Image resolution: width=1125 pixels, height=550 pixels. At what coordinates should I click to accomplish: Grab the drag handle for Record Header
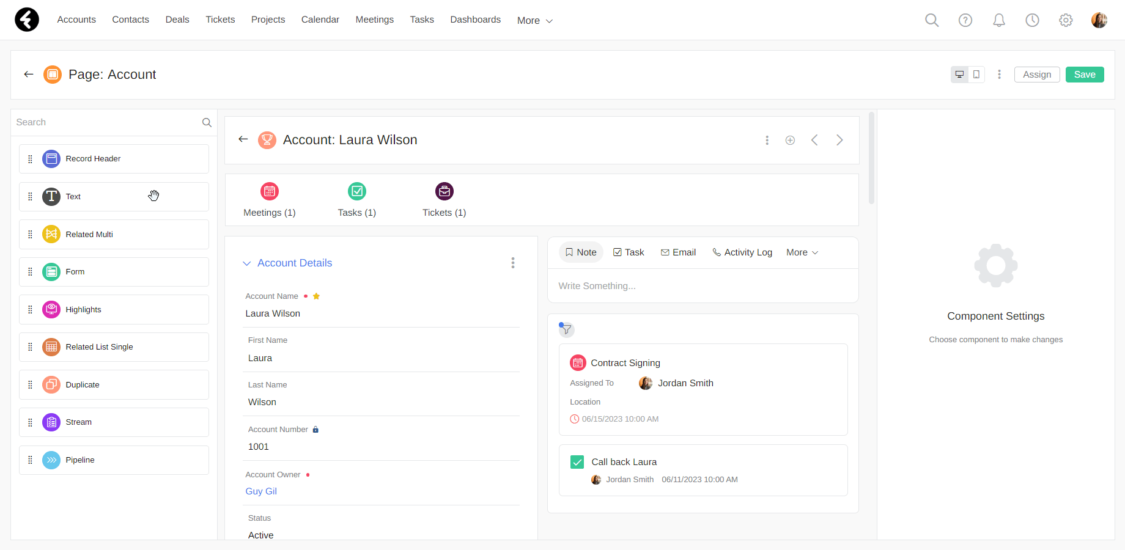(30, 159)
